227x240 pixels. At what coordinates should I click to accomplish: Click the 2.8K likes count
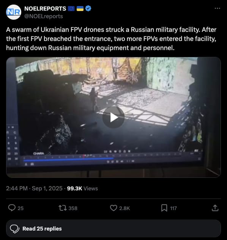125,208
